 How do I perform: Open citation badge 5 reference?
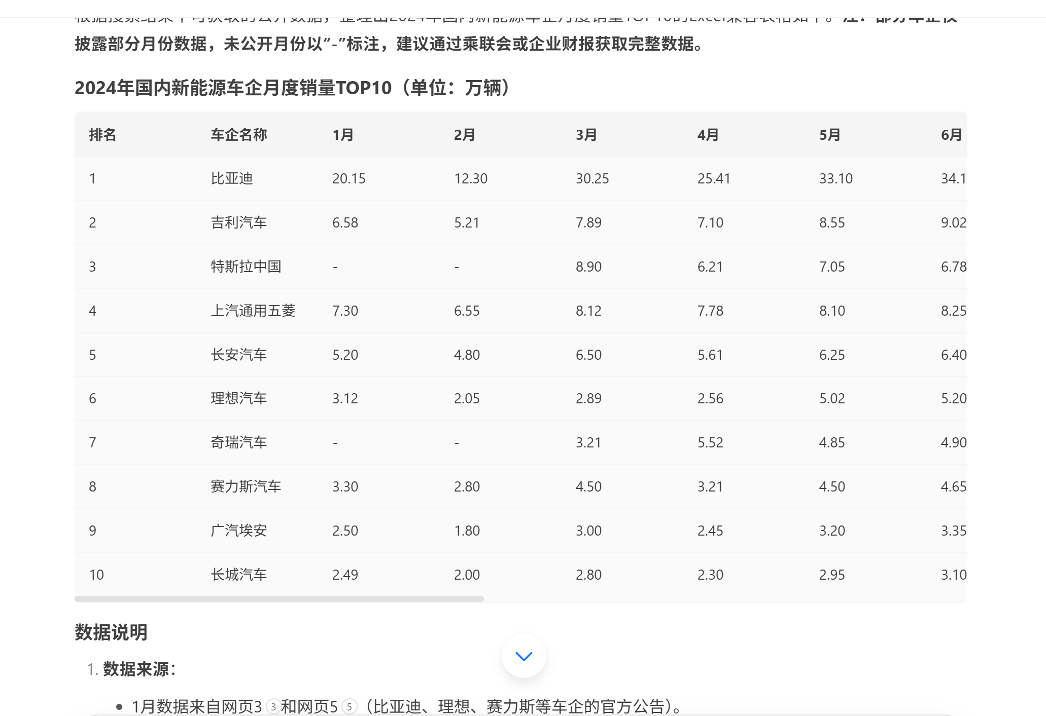pos(349,706)
